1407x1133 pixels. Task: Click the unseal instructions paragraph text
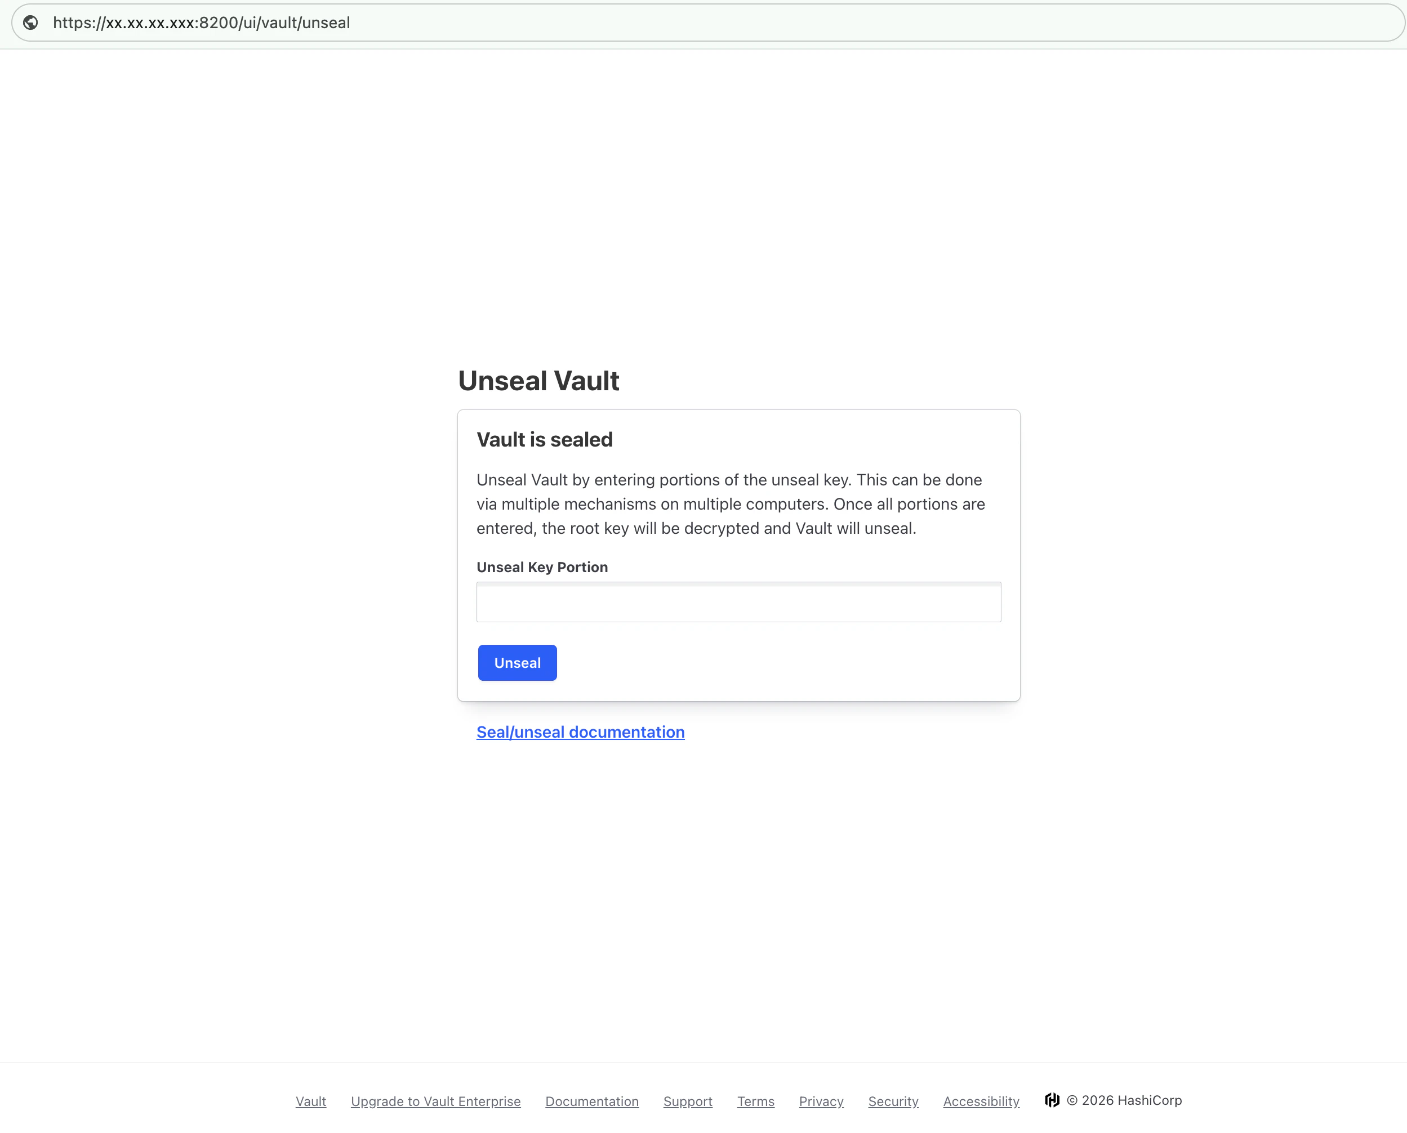(x=731, y=504)
